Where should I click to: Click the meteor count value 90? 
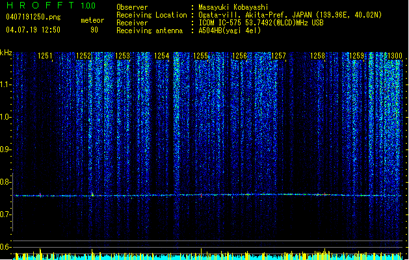94,30
